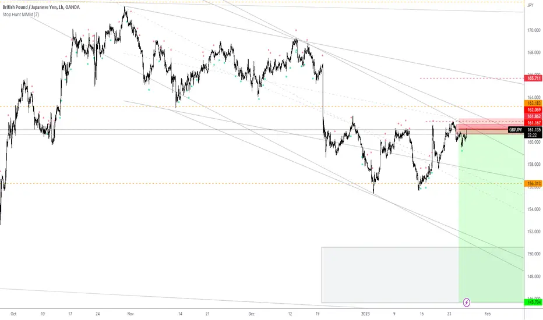Click the Dec label on time axis
Screen dimensions: 543x320
pos(252,314)
